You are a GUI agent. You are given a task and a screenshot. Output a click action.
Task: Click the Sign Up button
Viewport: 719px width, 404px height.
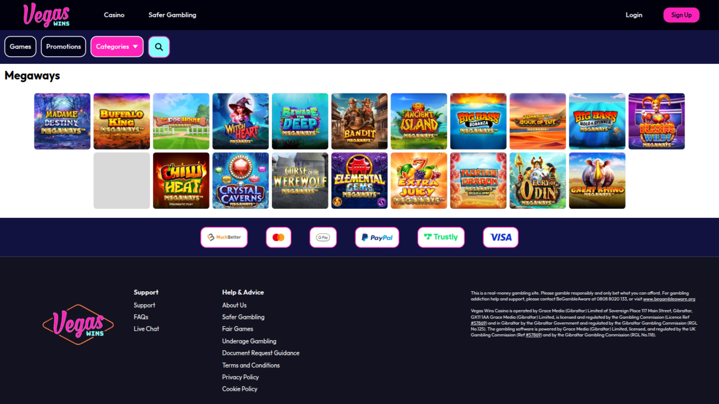(681, 15)
